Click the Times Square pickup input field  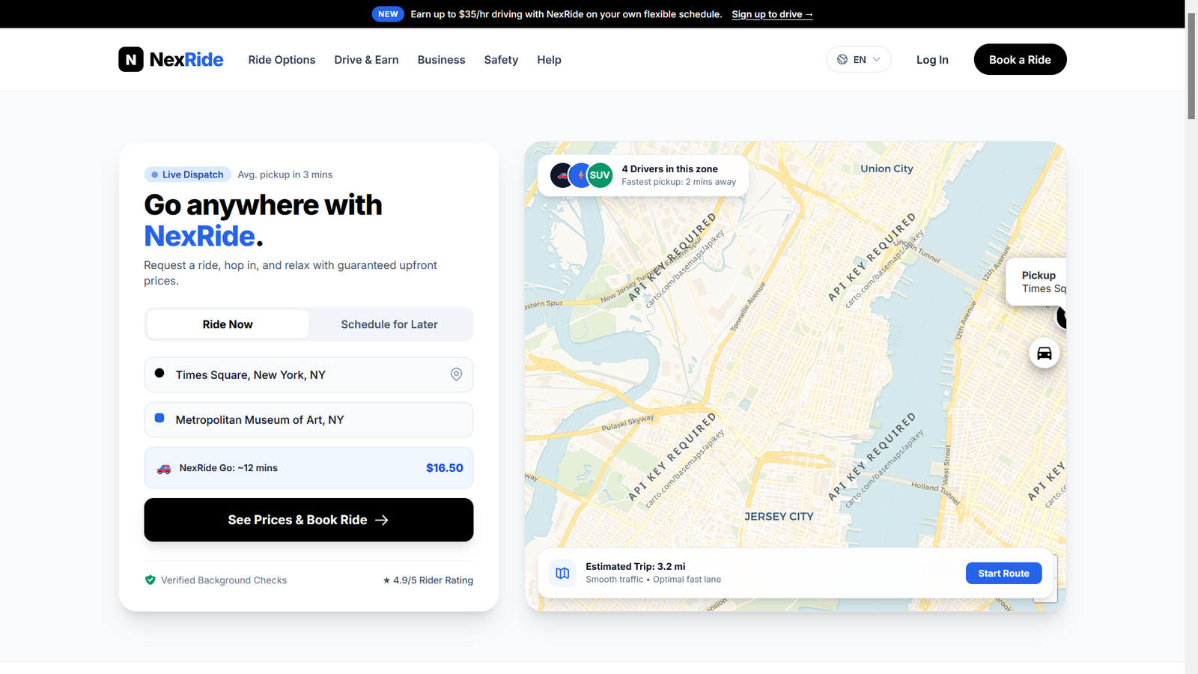tap(308, 374)
